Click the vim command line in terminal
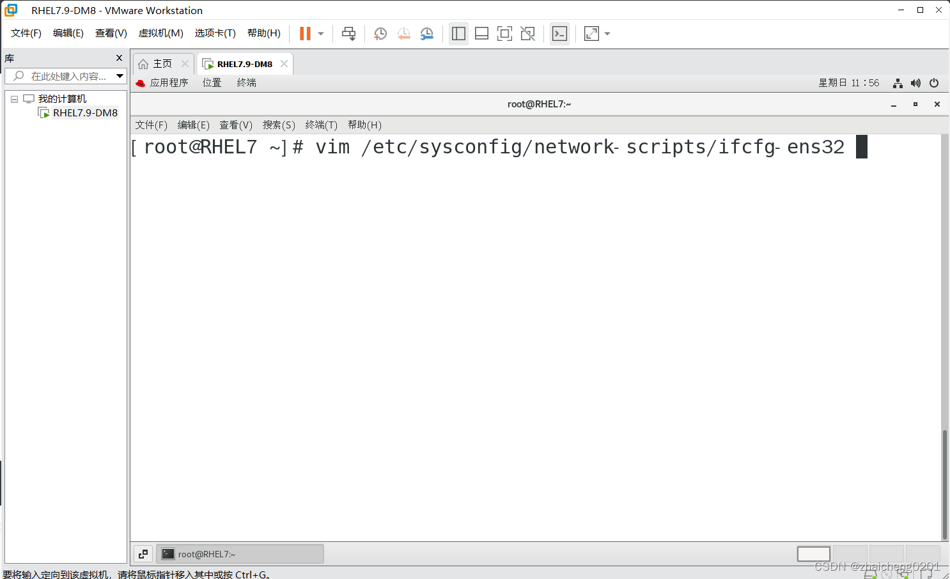 [x=499, y=147]
